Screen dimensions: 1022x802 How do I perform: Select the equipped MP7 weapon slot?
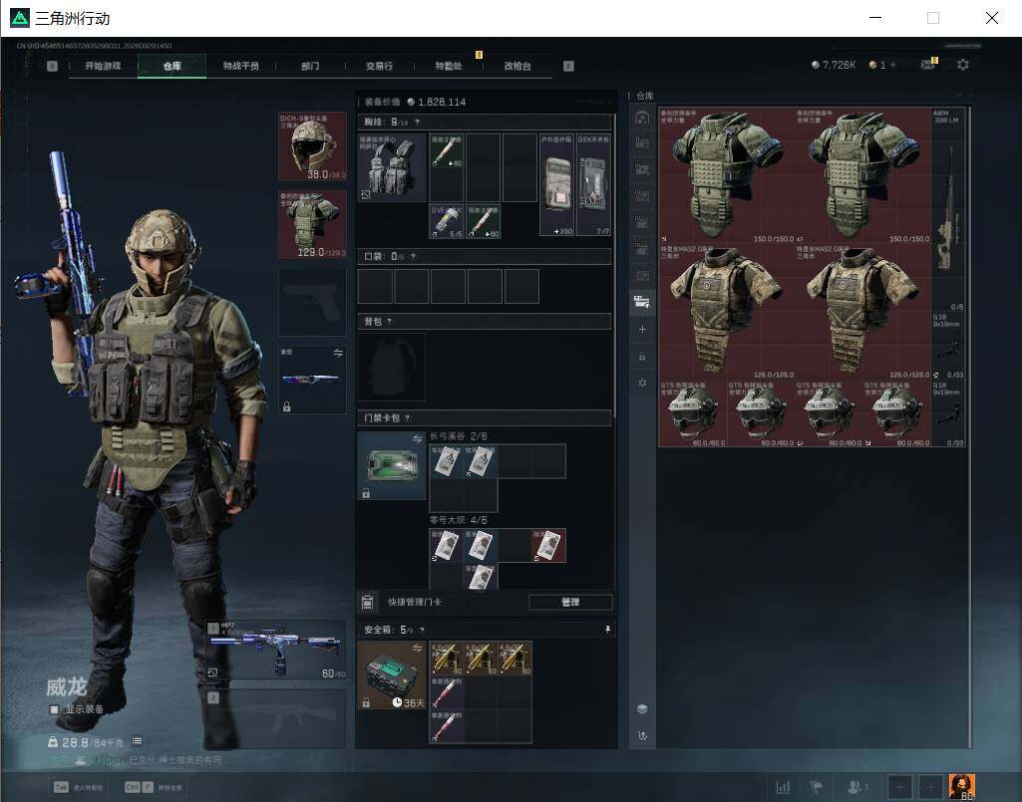click(x=276, y=650)
